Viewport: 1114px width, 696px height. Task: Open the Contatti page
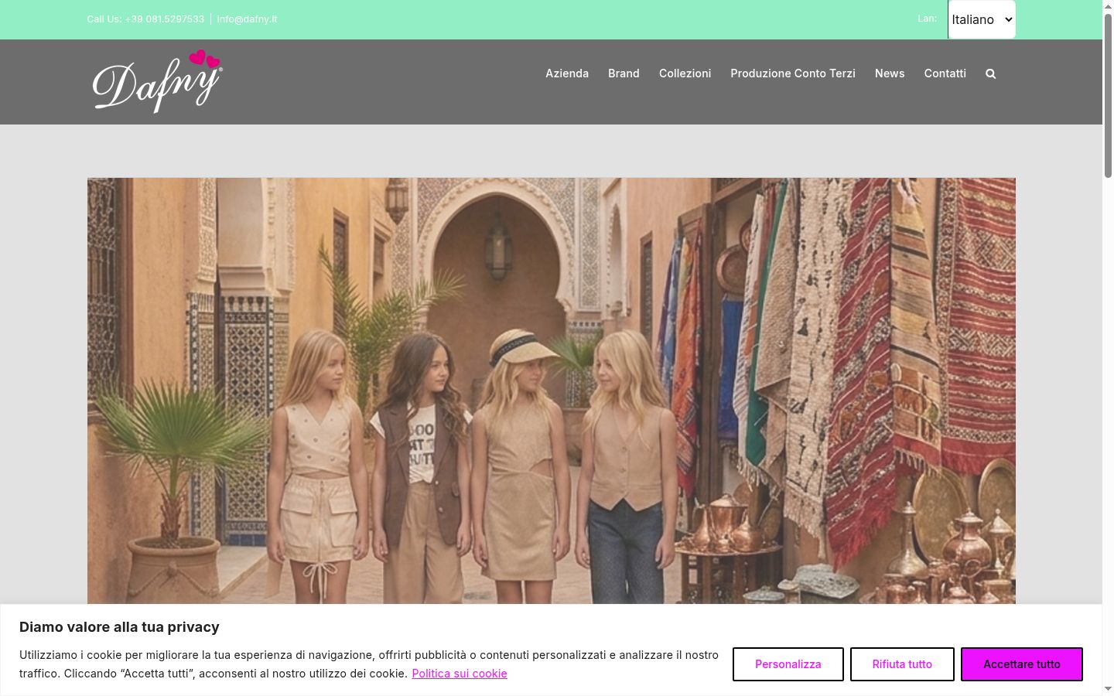tap(945, 73)
